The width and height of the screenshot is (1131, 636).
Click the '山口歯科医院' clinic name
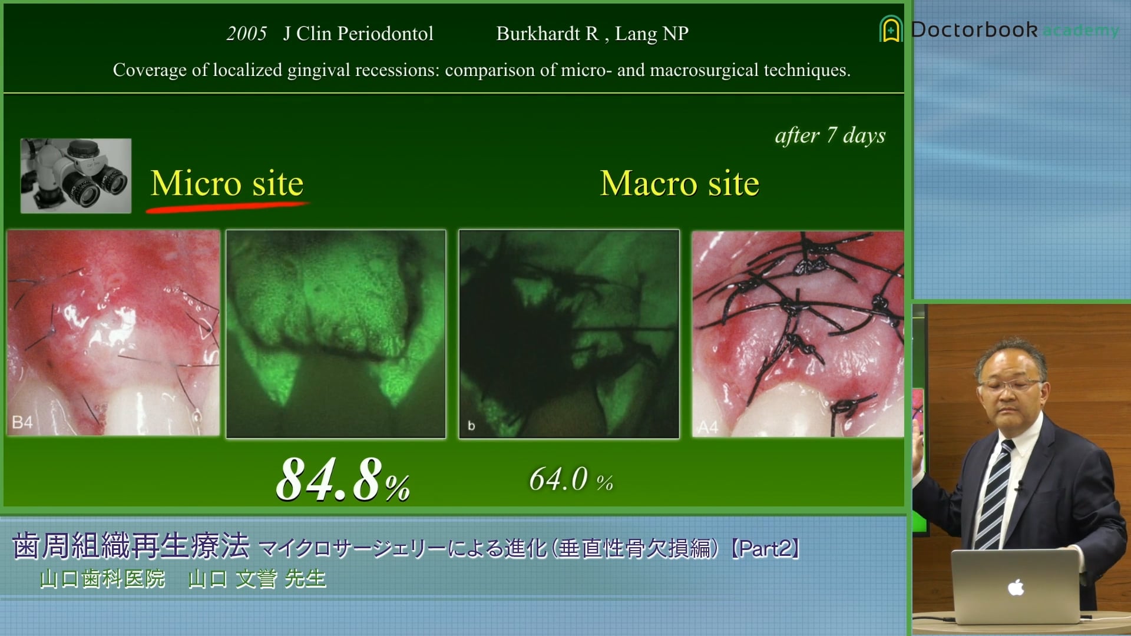[102, 579]
